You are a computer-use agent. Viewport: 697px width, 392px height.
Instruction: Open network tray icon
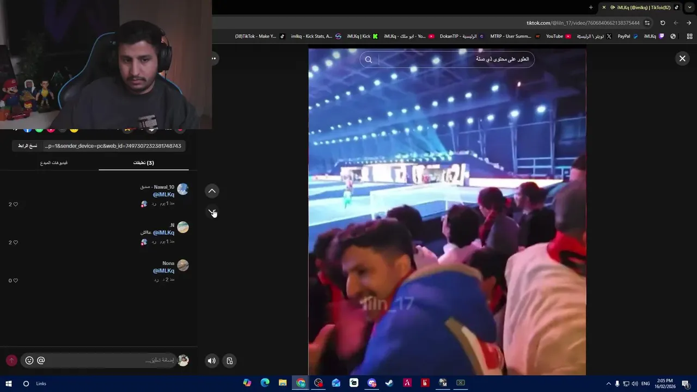pyautogui.click(x=626, y=384)
